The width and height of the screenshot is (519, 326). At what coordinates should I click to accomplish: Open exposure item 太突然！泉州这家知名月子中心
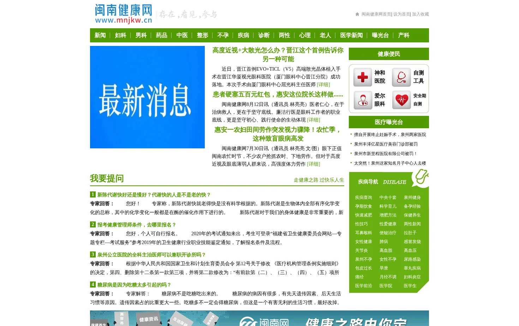point(390,163)
